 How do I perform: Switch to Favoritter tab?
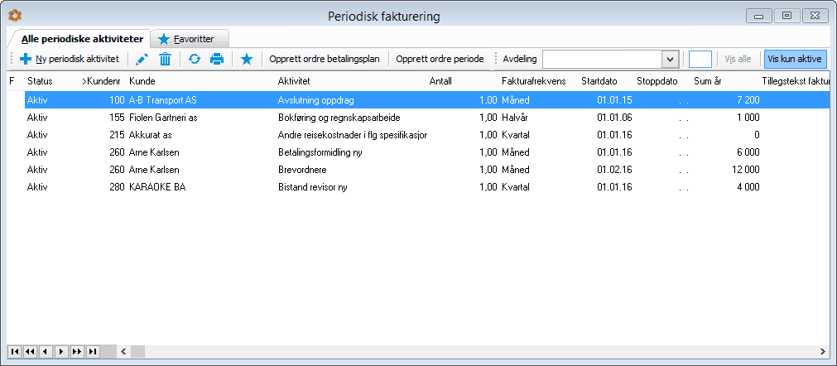(190, 39)
